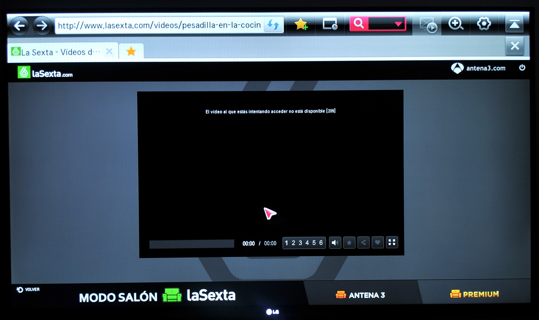539x320 pixels.
Task: Open browser settings gear
Action: (484, 24)
